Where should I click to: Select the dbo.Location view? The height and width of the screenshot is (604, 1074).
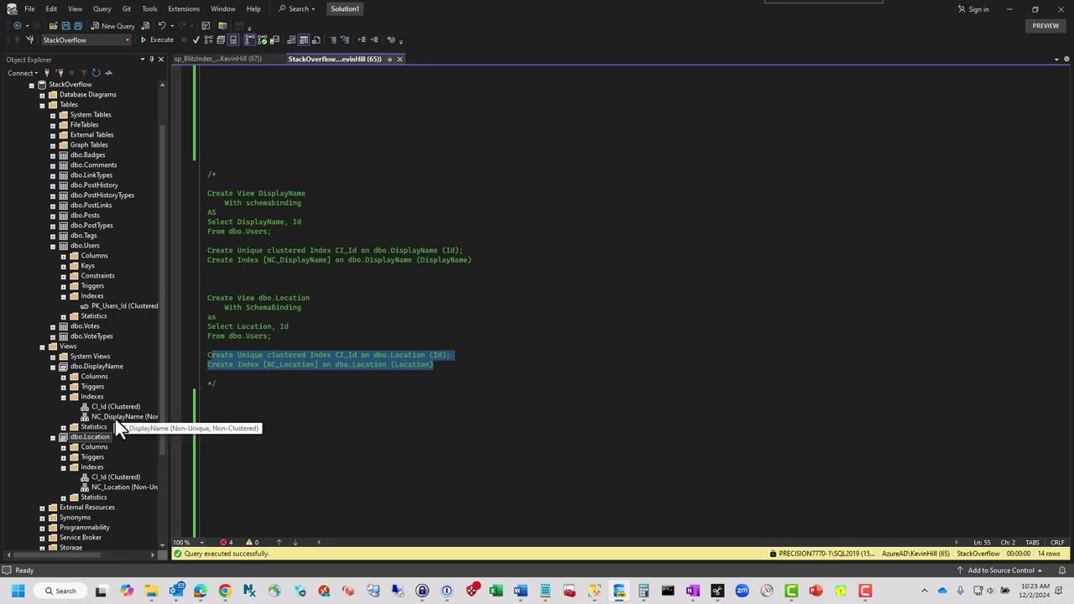tap(90, 436)
